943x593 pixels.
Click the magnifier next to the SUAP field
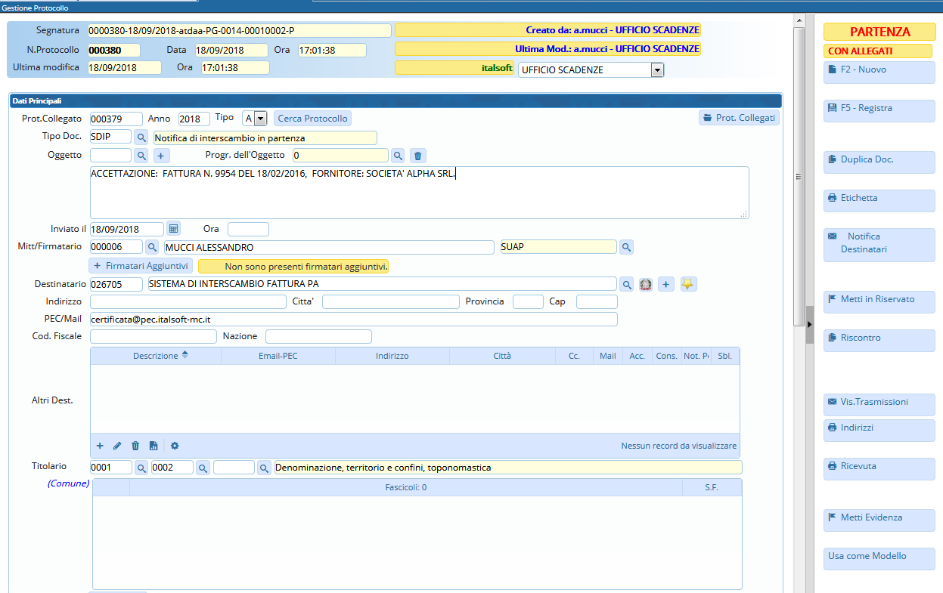626,247
